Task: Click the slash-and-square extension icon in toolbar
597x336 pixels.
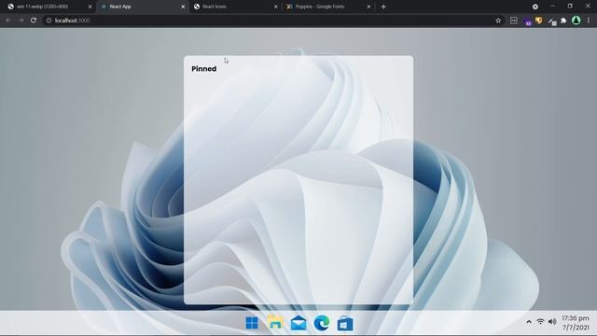Action: 552,21
